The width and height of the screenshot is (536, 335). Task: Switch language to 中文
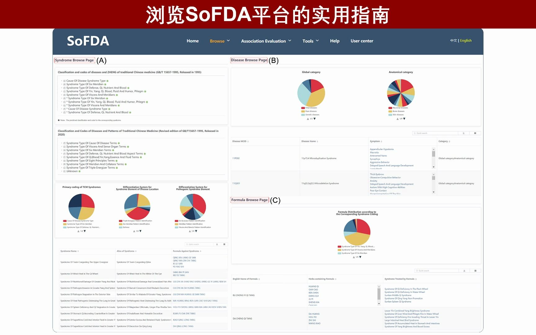pyautogui.click(x=453, y=41)
